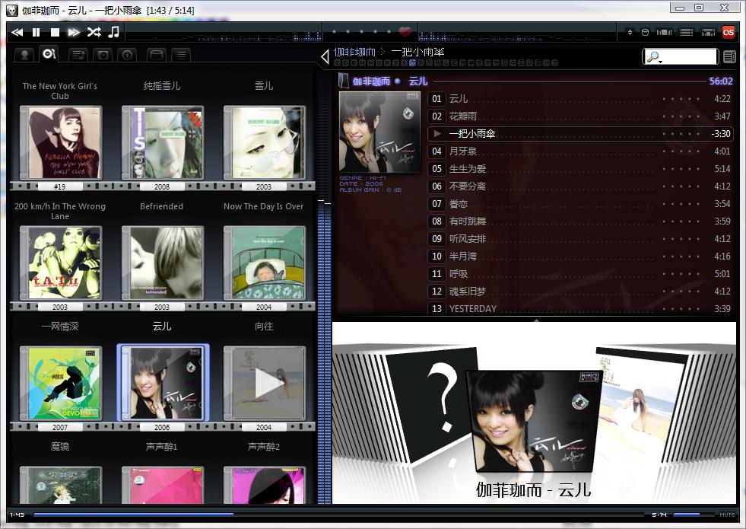Screen dimensions: 746x529
Task: Click the playlist panel icon beside search
Action: point(729,56)
